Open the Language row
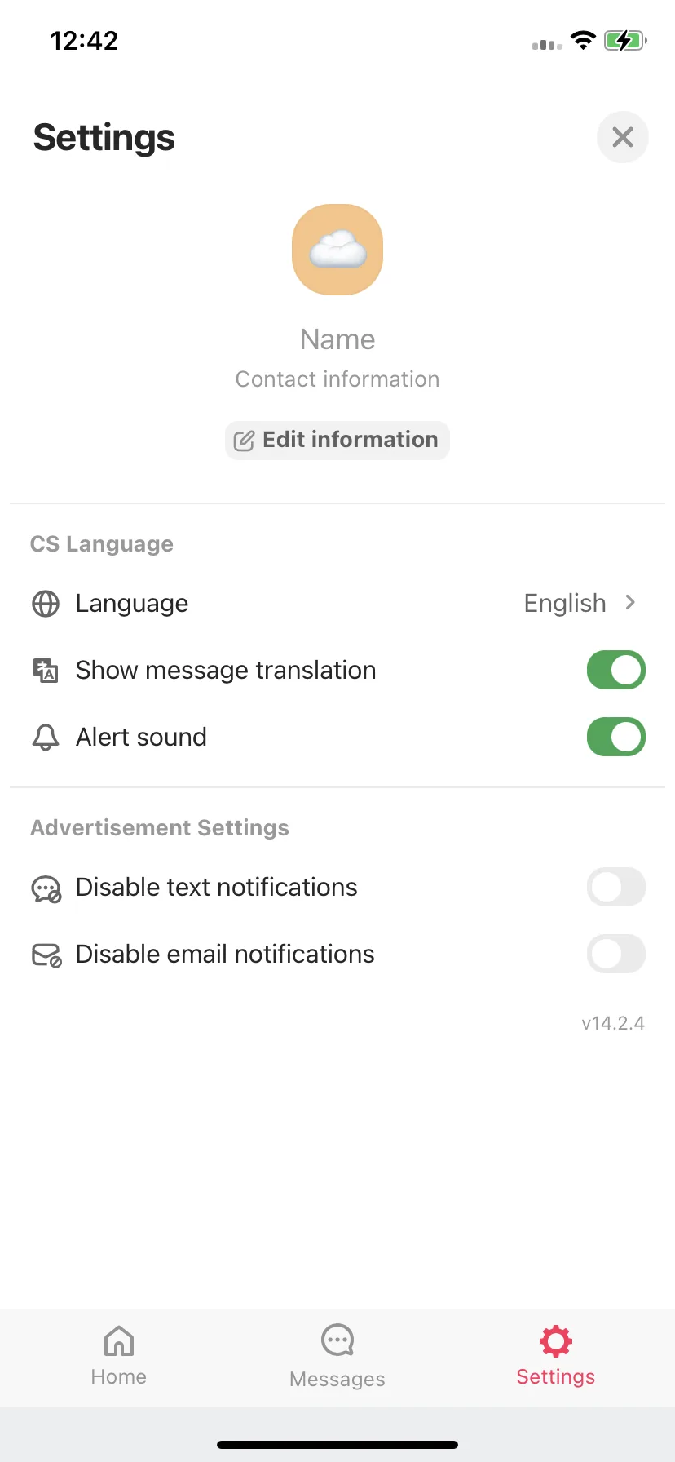The image size is (675, 1462). tap(337, 604)
